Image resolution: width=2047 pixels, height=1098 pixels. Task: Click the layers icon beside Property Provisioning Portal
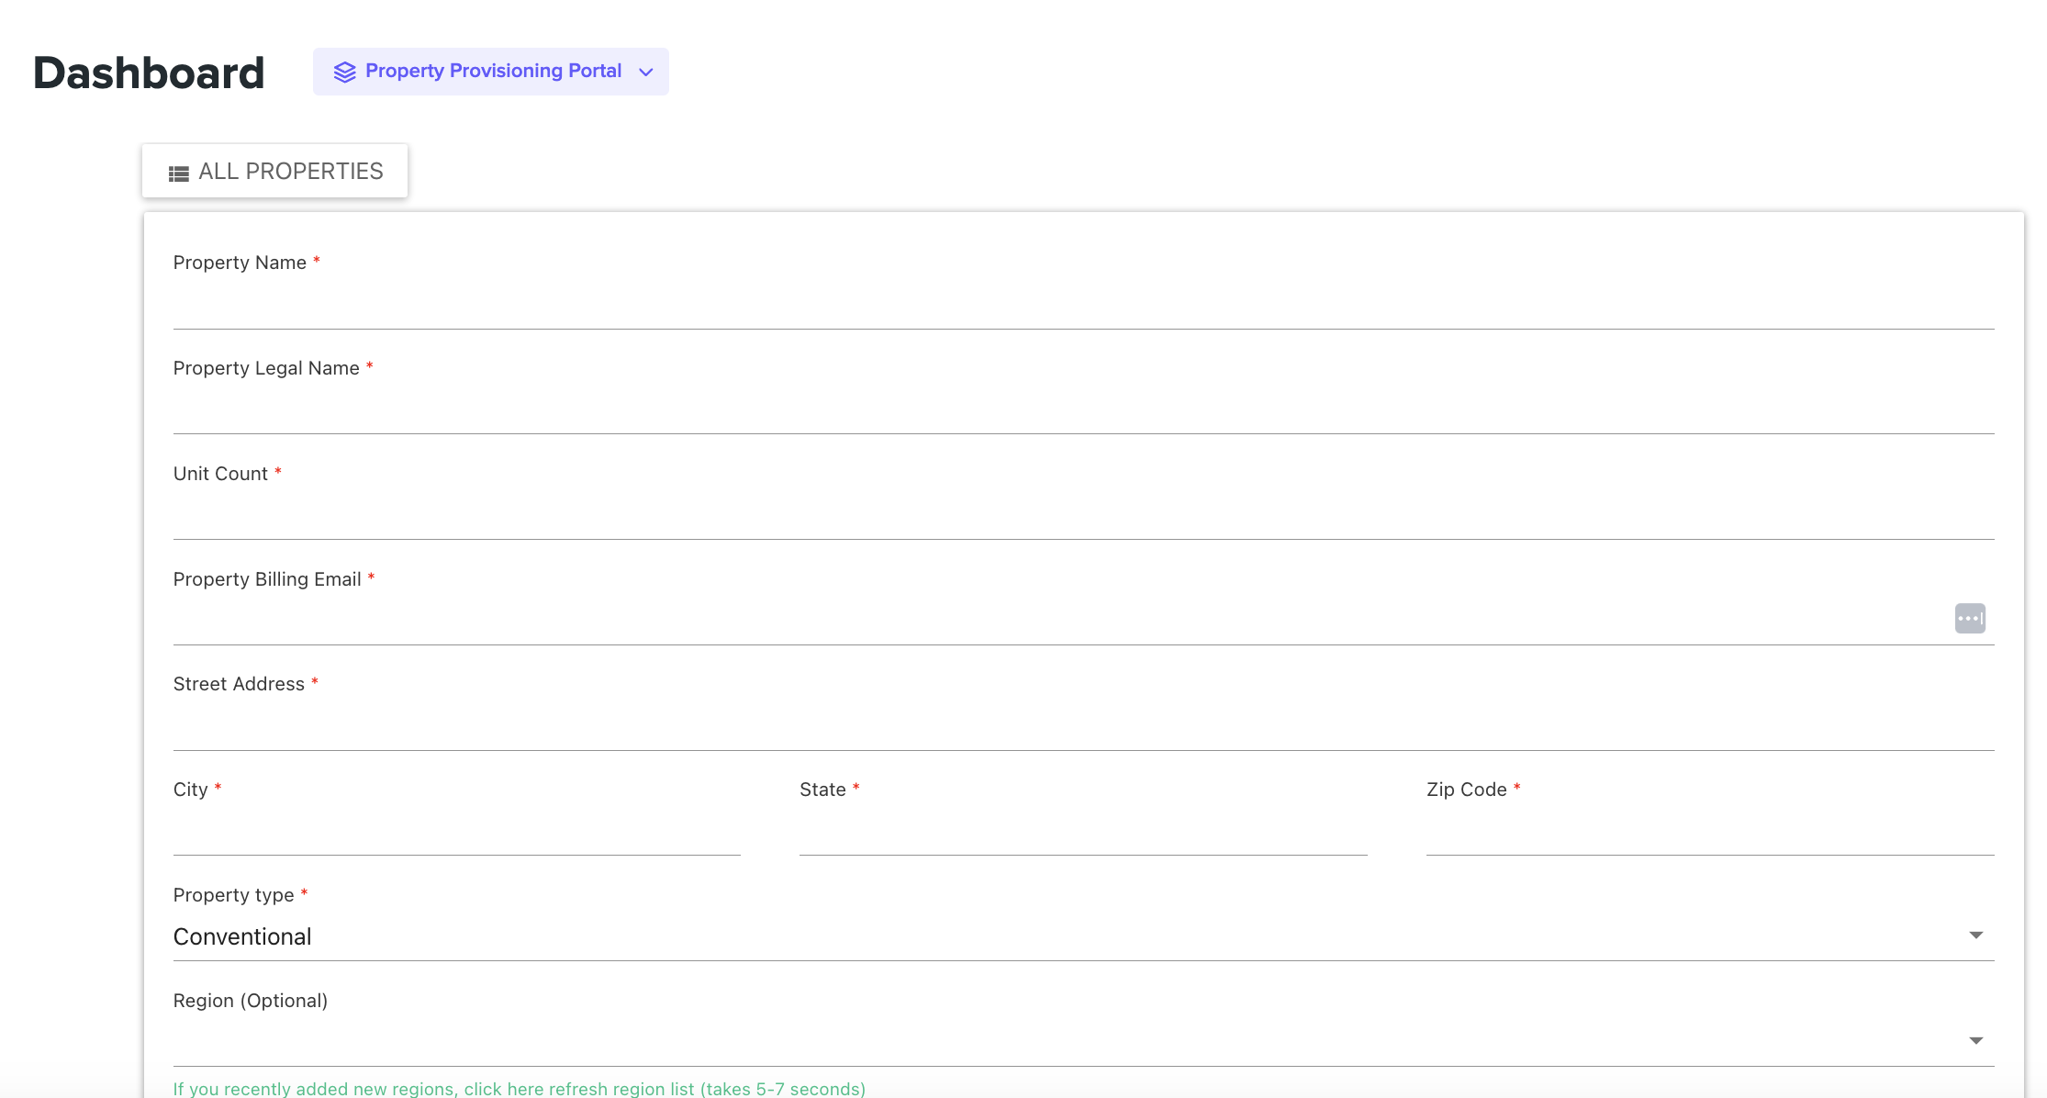click(344, 72)
